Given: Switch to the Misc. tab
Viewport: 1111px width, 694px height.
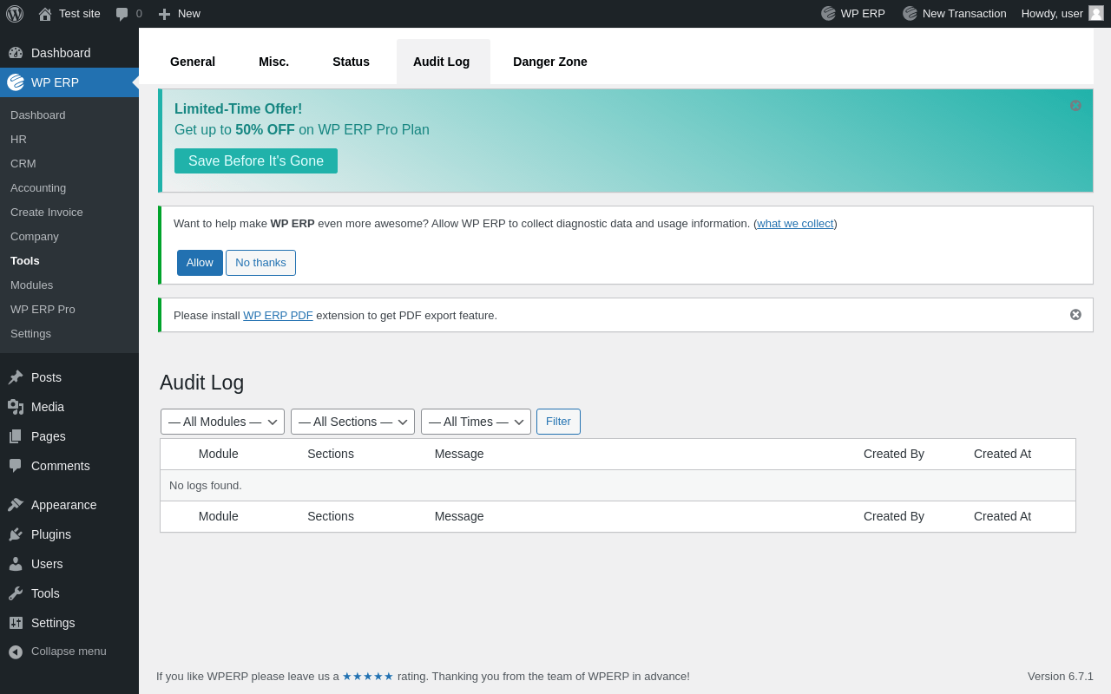Looking at the screenshot, I should click(273, 62).
